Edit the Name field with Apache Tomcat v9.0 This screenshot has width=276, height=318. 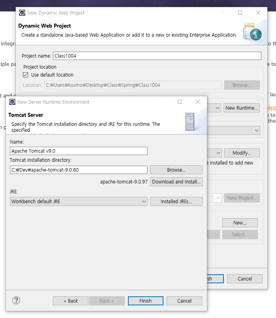click(79, 151)
